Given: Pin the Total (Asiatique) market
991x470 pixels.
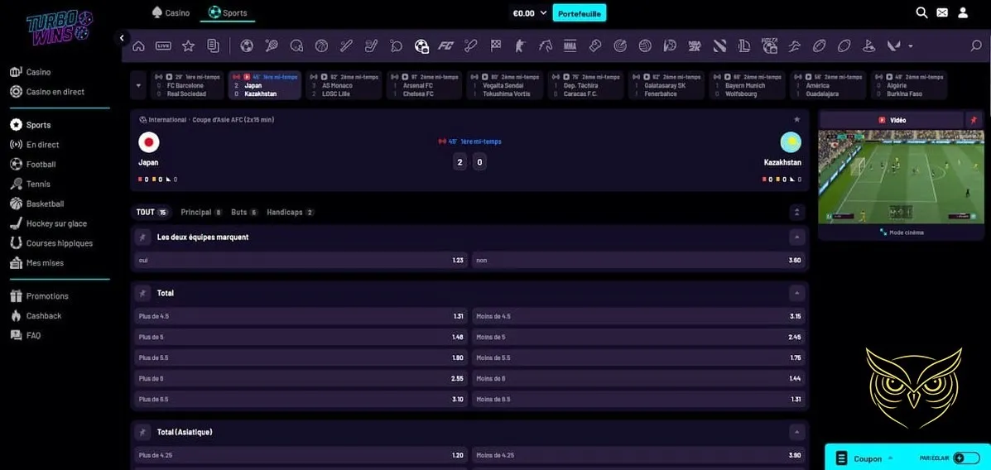Looking at the screenshot, I should tap(142, 432).
